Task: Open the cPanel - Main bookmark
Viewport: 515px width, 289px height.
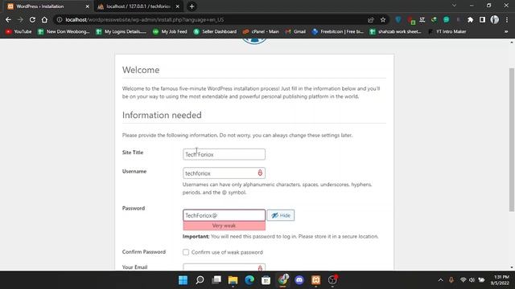Action: (x=261, y=31)
